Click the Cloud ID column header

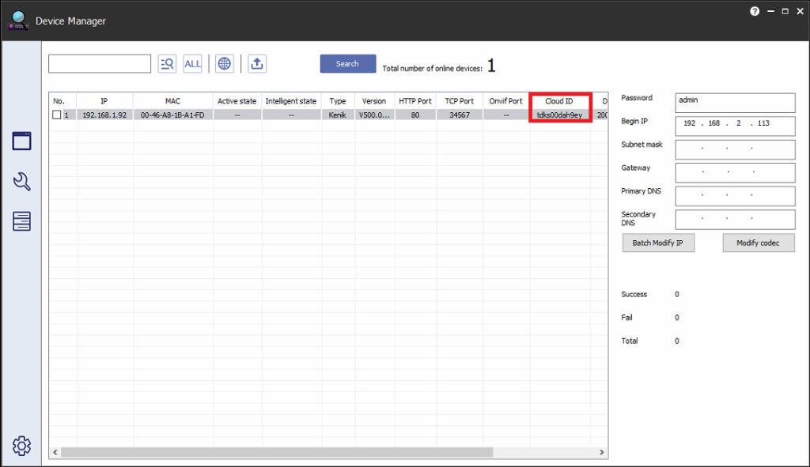pos(559,101)
